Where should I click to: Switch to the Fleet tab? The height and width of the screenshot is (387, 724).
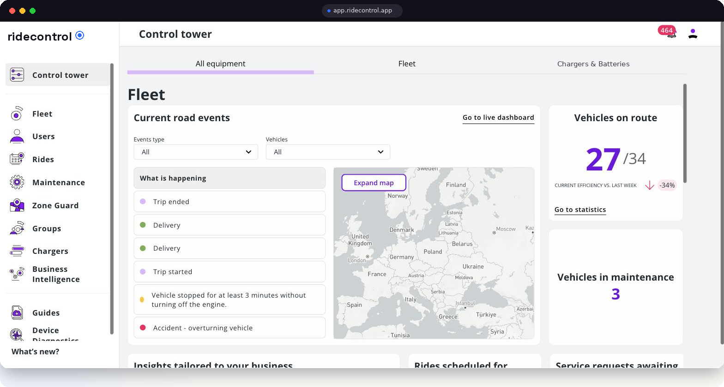[407, 64]
